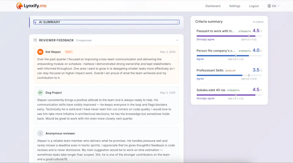Click the Dog Project reviewer name
This screenshot has height=163, width=293.
tap(53, 93)
